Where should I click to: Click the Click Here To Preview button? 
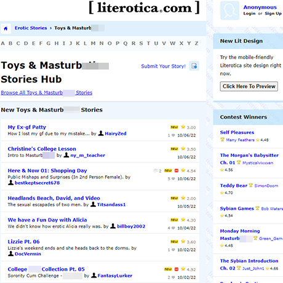[249, 86]
